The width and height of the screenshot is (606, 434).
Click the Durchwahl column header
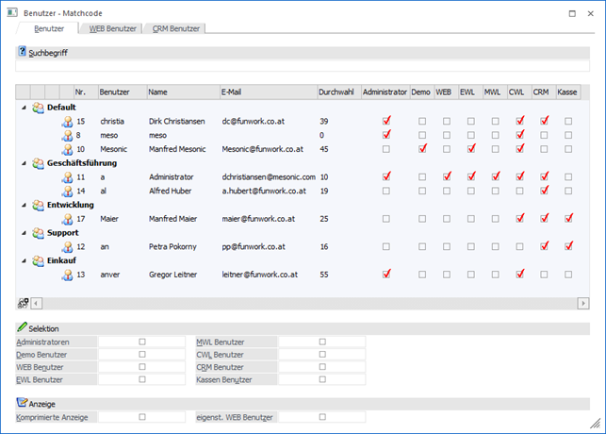[338, 92]
